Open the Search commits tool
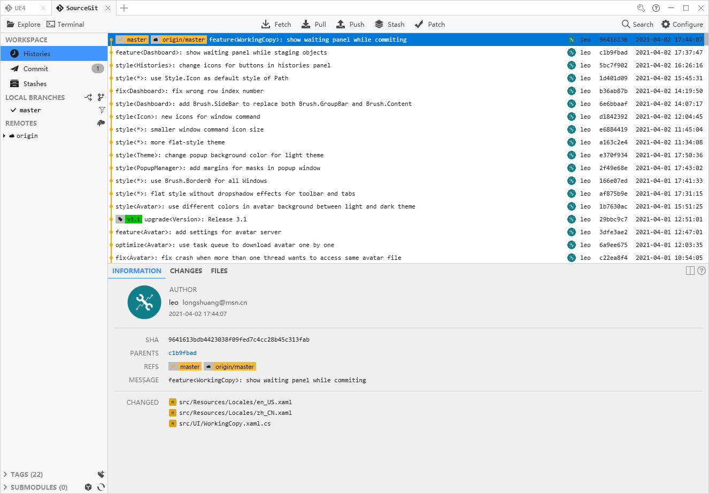Screen dimensions: 709x494 click(x=637, y=24)
